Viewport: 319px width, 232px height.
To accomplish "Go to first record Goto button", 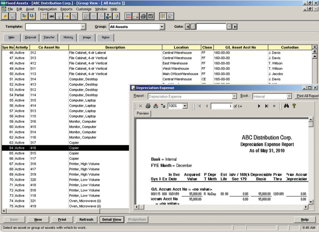I will click(187, 27).
